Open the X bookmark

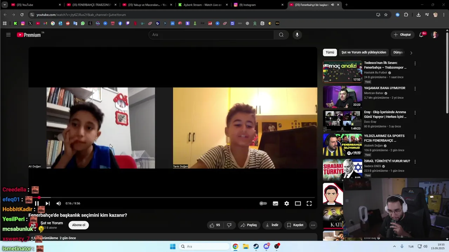click(31, 23)
